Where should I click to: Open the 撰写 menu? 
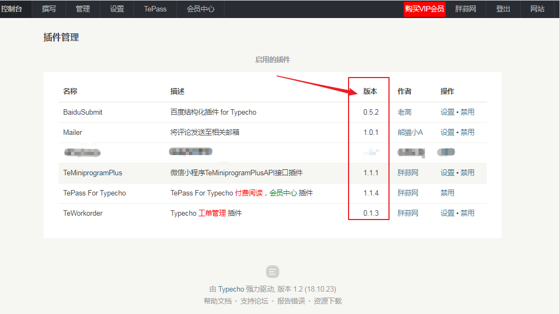[x=49, y=9]
